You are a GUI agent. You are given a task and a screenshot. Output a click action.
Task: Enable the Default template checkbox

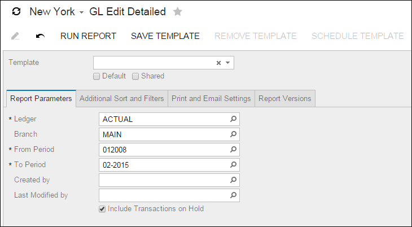97,76
